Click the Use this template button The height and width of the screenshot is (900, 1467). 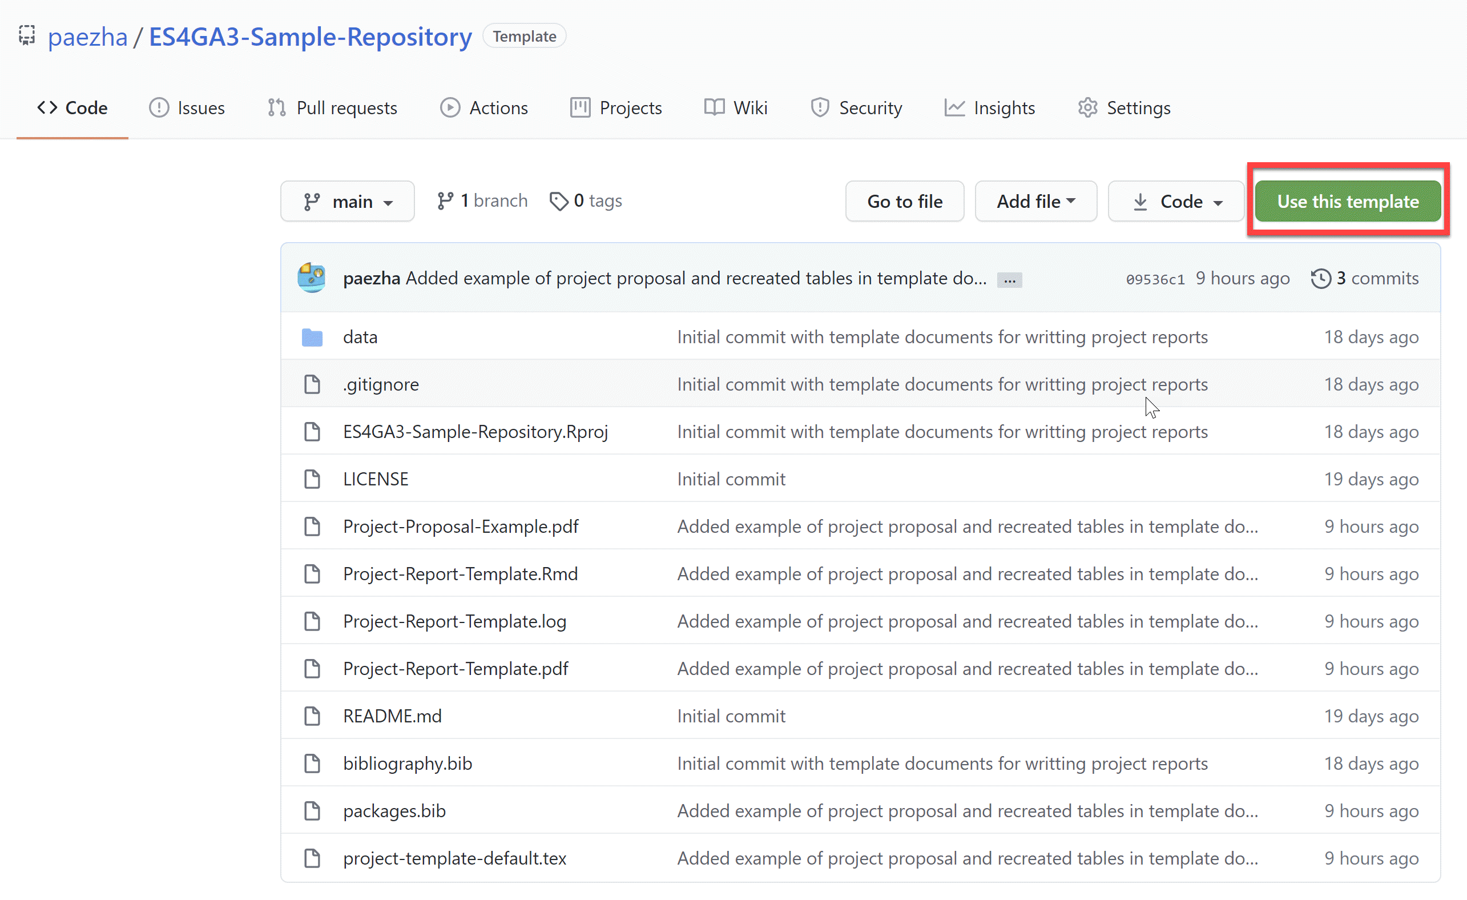coord(1348,202)
